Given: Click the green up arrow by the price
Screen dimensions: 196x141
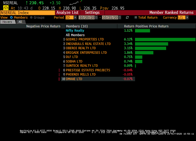Looking at the screenshot, I should click(27, 3).
